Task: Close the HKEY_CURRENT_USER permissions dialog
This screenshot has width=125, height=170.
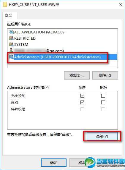Action: (120, 4)
